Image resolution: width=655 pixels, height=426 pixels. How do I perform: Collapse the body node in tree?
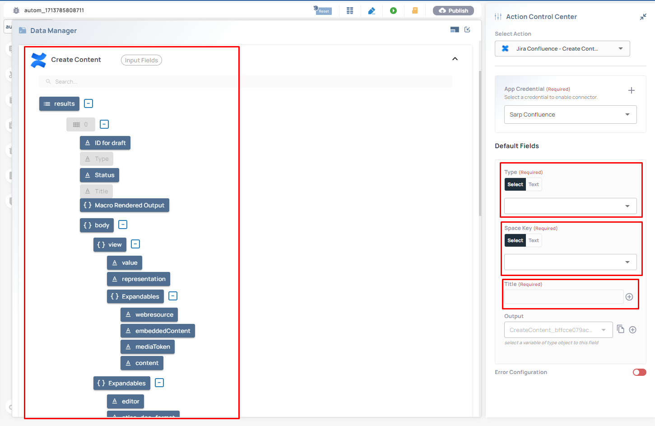pos(123,225)
